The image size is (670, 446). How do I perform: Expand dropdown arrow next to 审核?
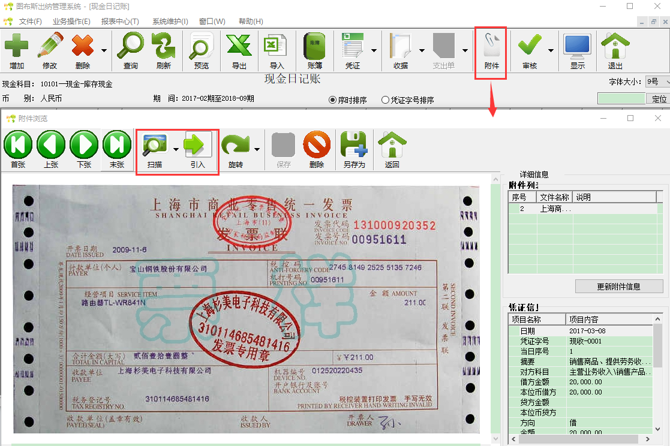point(551,50)
